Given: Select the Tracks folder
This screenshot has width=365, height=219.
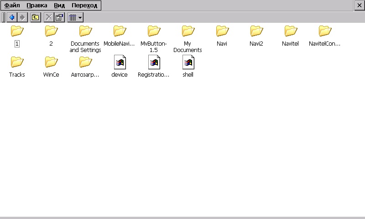Looking at the screenshot, I should (17, 62).
